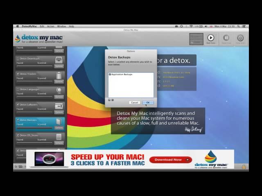Viewport: 262px width, 196px height.
Task: Open the Edit menu
Action: (42, 26)
